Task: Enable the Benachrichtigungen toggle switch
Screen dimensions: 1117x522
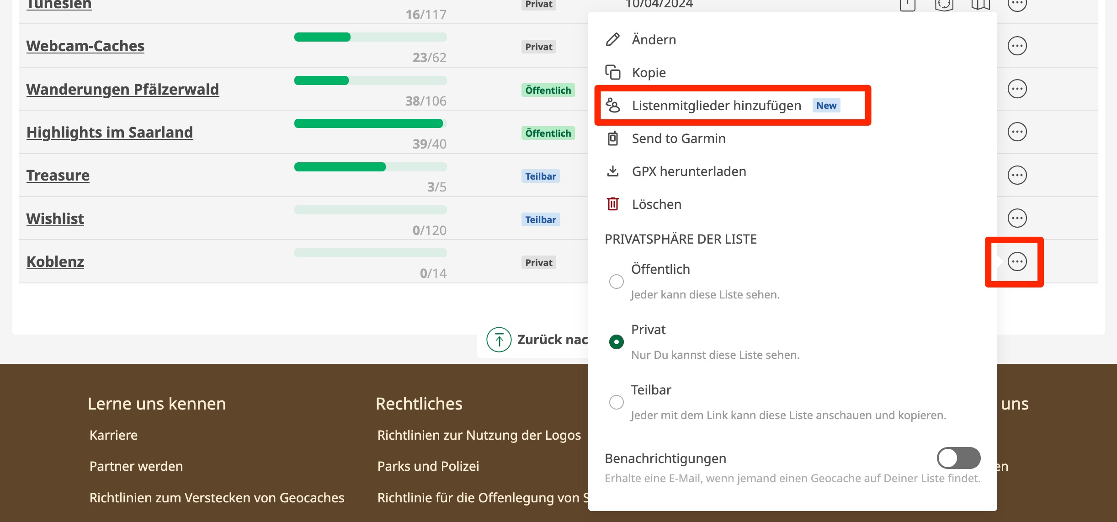Action: pos(958,458)
